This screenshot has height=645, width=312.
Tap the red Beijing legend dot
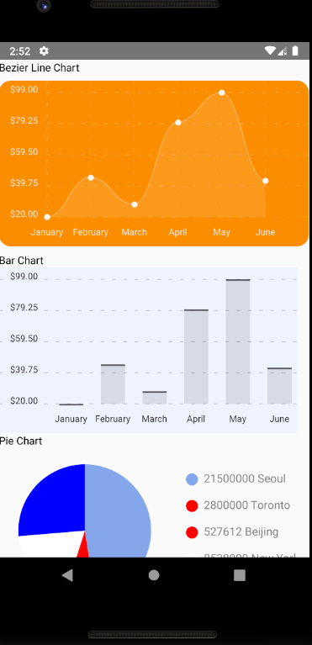point(192,532)
